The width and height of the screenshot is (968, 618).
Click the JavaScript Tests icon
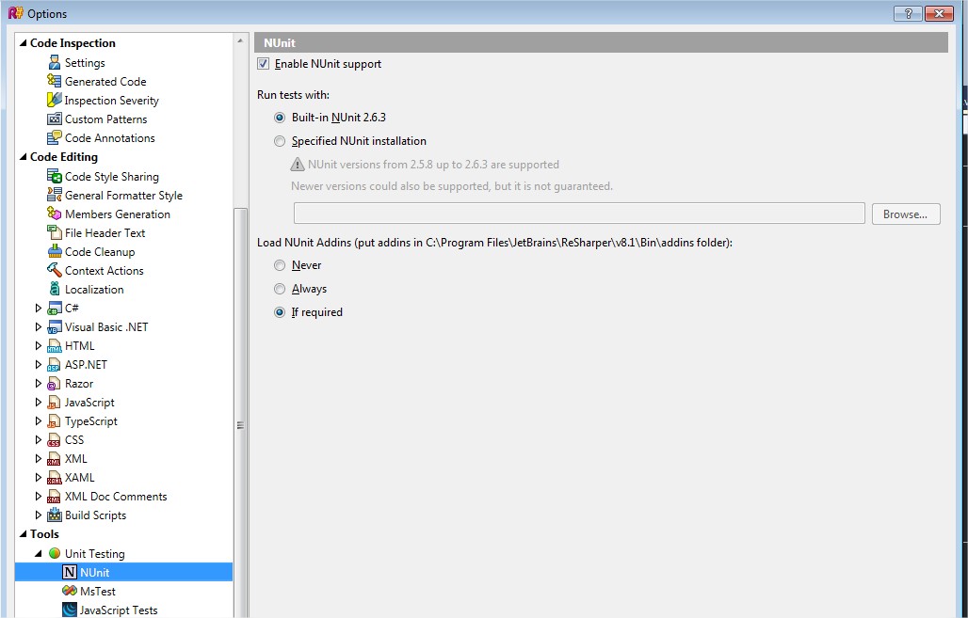point(70,610)
